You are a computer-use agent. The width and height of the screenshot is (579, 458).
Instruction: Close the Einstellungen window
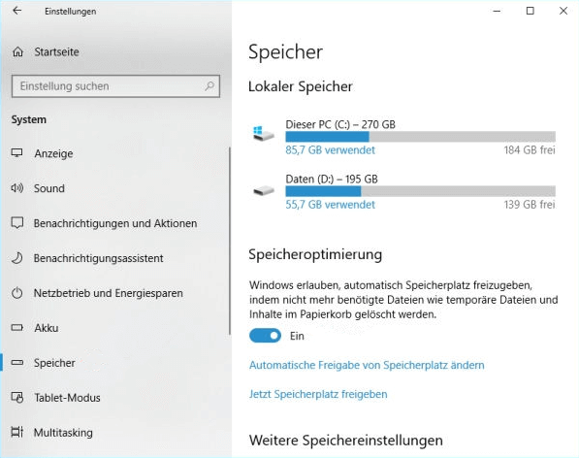pos(563,11)
